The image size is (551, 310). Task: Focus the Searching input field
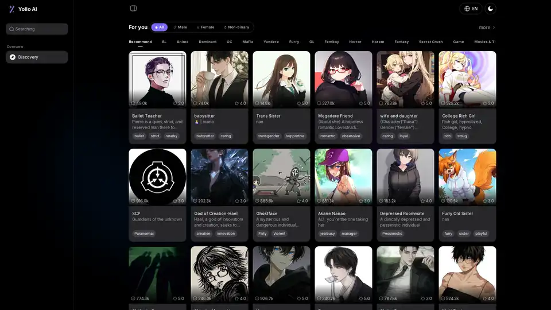(40, 29)
